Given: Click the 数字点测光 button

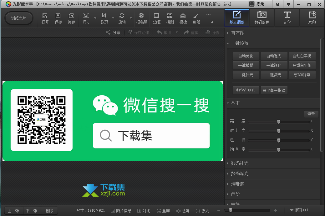Looking at the screenshot, I should tap(246, 90).
